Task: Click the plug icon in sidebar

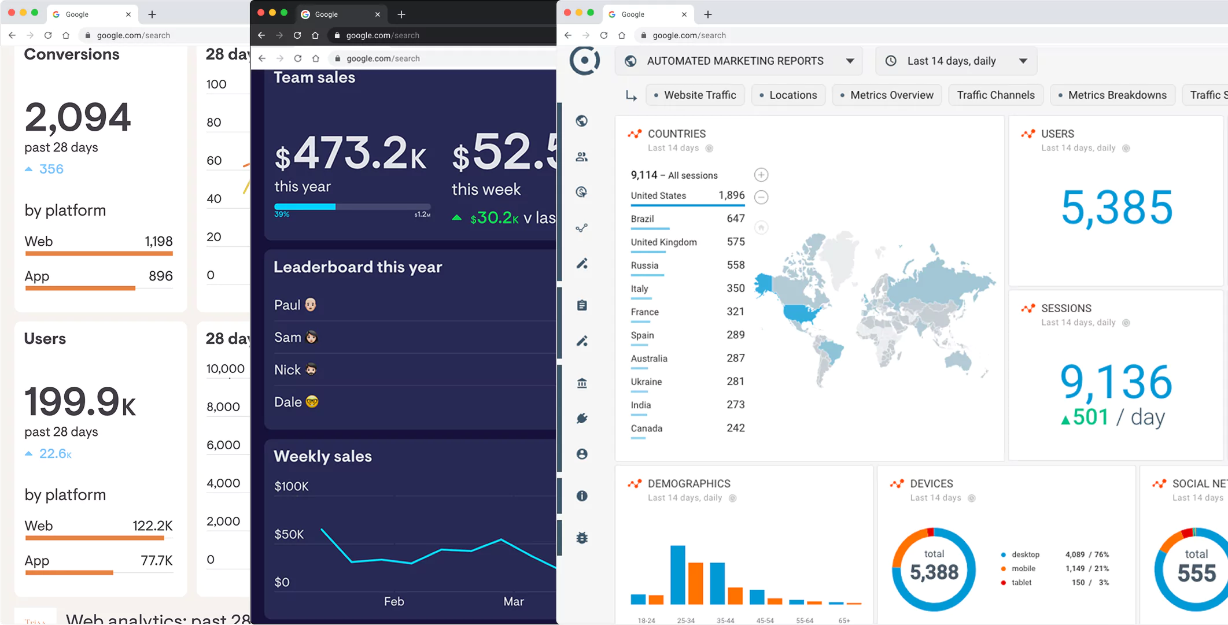Action: tap(582, 418)
